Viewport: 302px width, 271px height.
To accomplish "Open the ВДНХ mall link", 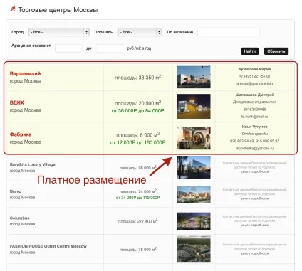I will point(17,102).
